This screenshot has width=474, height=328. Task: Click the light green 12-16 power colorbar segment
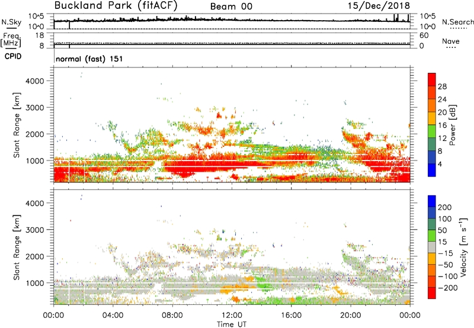pyautogui.click(x=432, y=131)
